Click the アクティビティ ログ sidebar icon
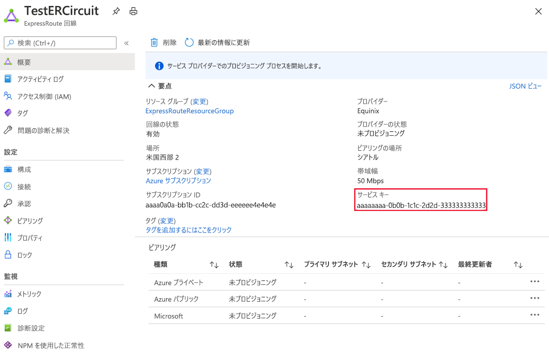This screenshot has width=549, height=353. [8, 79]
